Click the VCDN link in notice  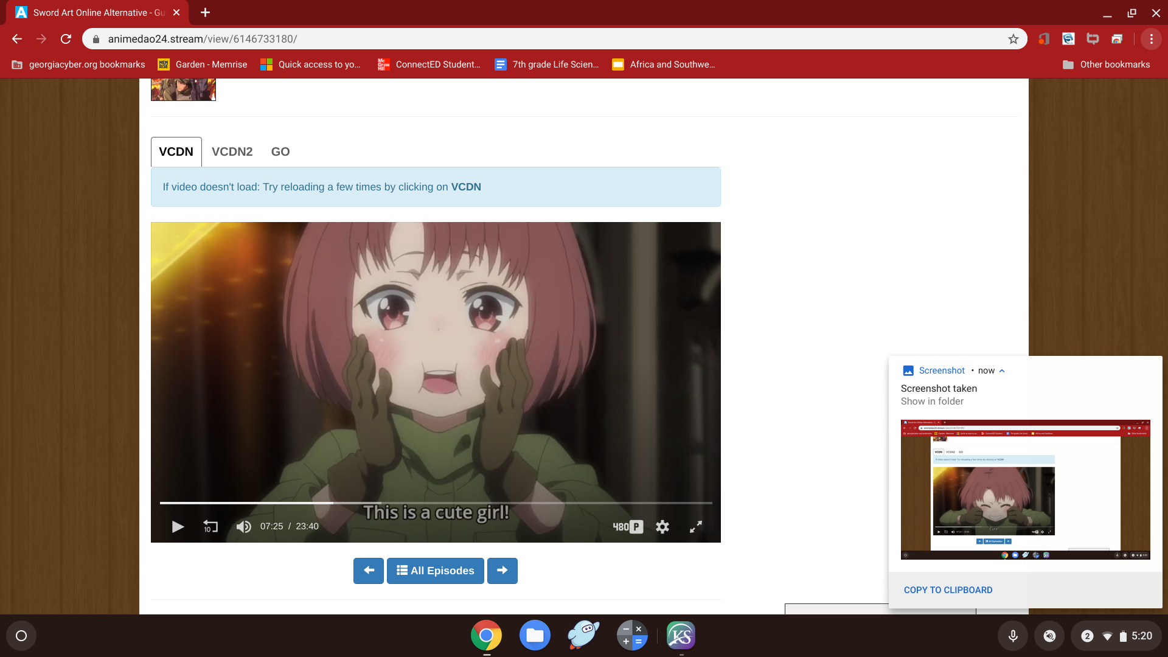(466, 187)
